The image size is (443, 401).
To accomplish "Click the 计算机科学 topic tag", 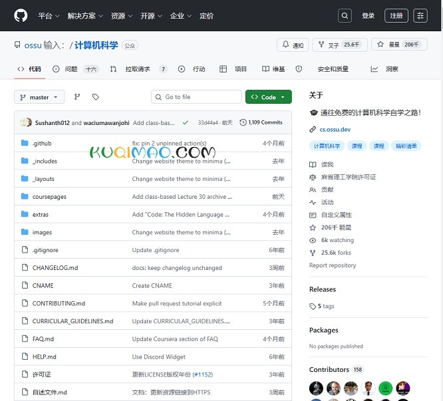I will [x=327, y=146].
